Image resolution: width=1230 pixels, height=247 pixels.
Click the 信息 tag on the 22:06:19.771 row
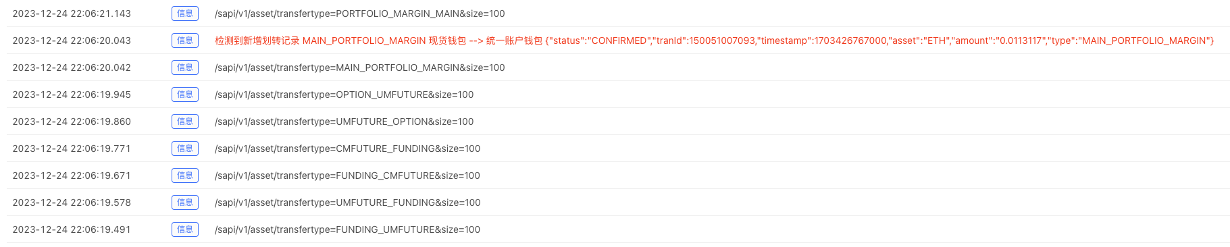185,148
